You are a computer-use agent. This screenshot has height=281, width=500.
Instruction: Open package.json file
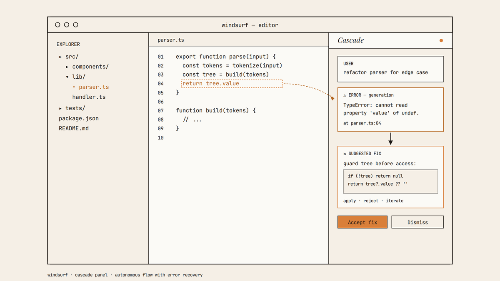(79, 118)
